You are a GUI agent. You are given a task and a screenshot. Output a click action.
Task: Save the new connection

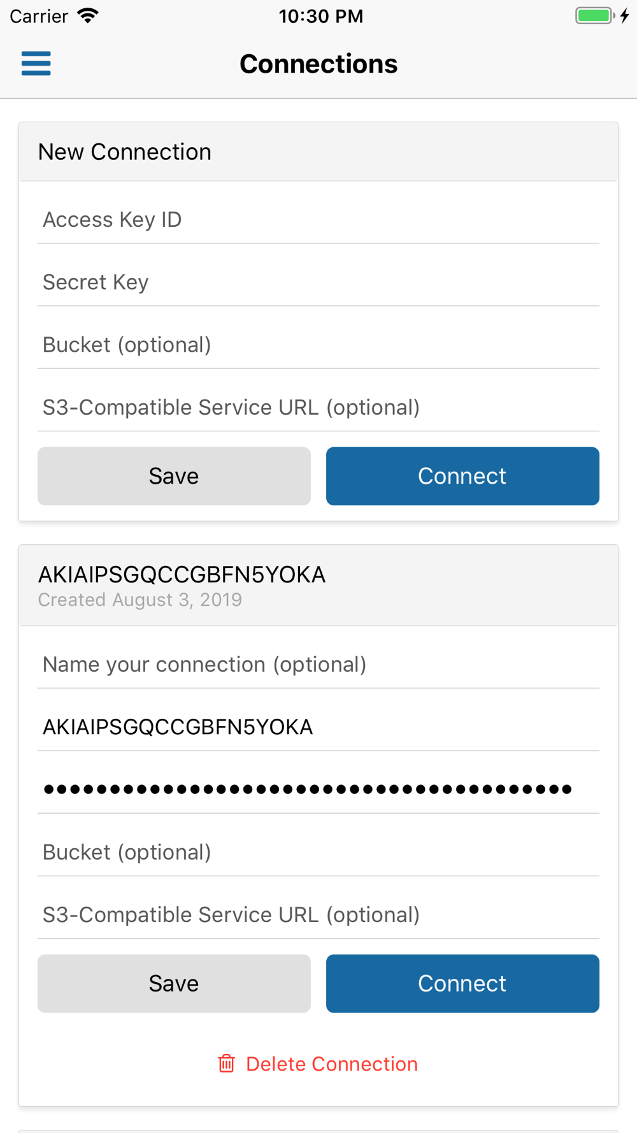[174, 476]
